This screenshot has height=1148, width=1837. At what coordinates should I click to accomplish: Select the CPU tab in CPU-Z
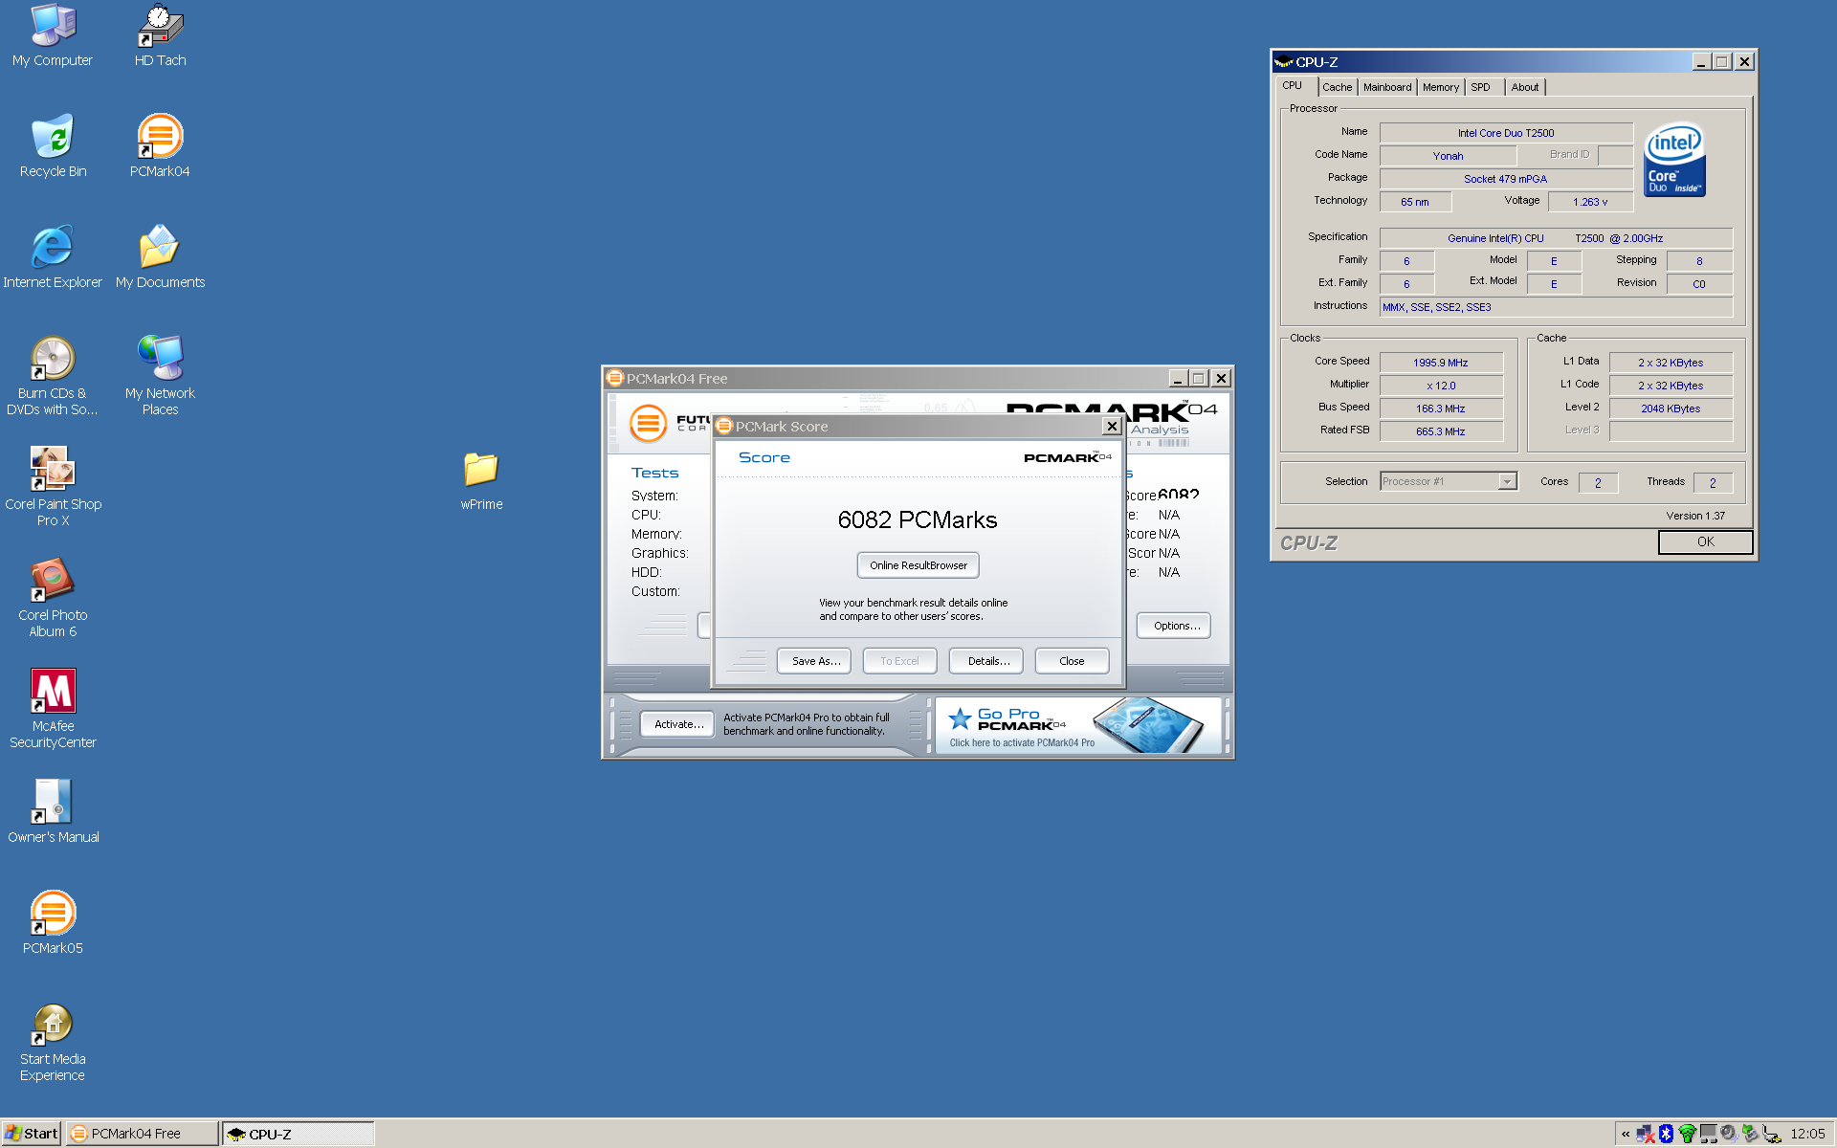coord(1295,85)
